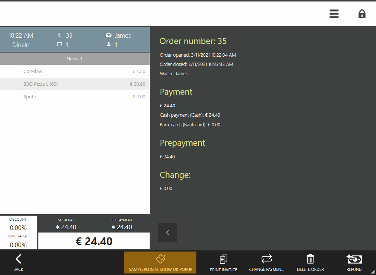This screenshot has width=376, height=275.
Task: Click the DISCOUNT 0.00% field
Action: (18, 223)
